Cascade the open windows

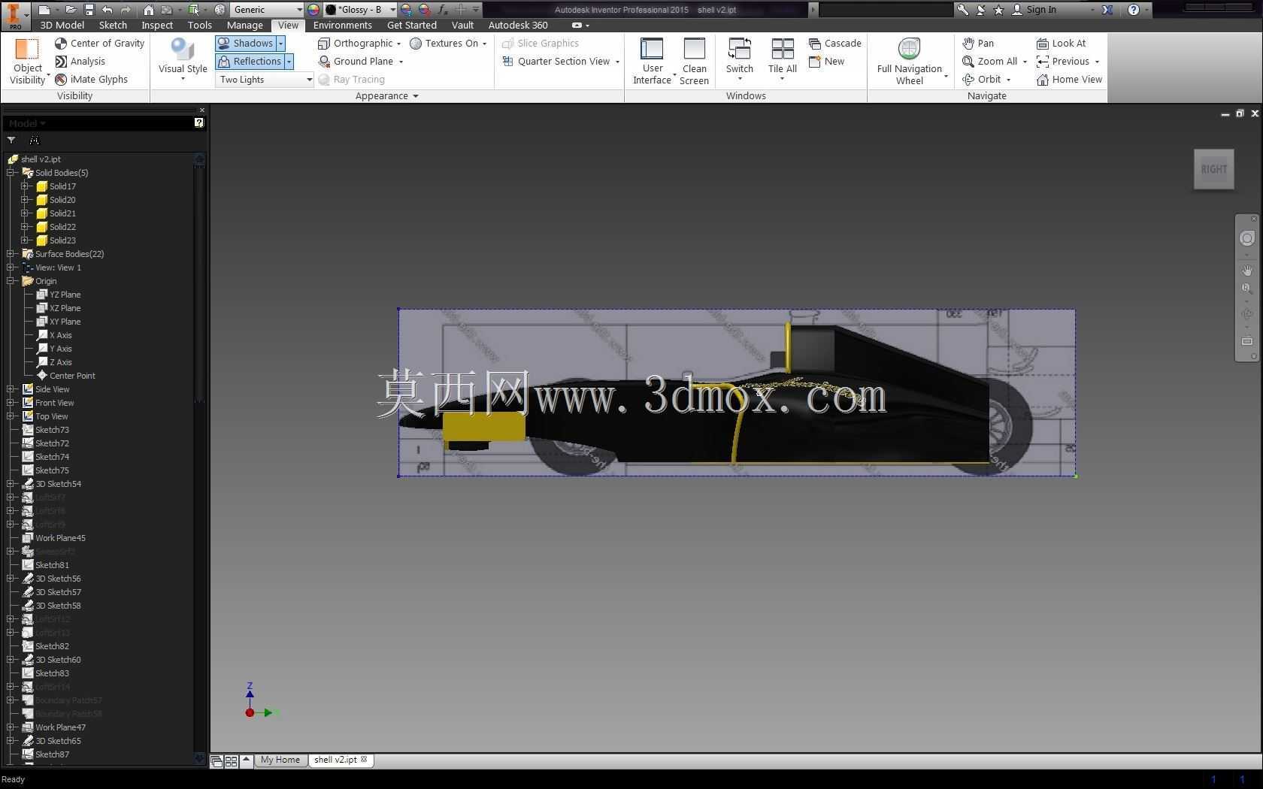tap(834, 44)
